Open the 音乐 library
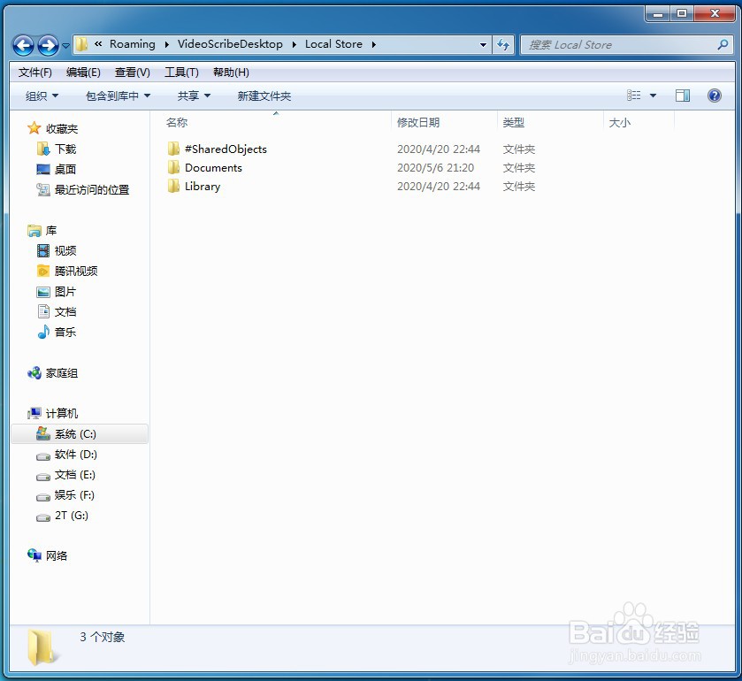742x681 pixels. point(62,332)
